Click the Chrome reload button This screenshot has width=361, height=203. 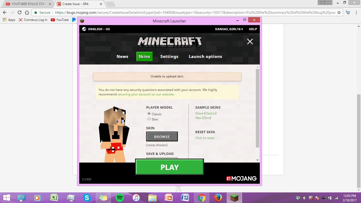[x=19, y=12]
